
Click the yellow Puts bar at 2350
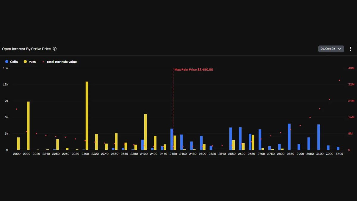click(x=116, y=141)
